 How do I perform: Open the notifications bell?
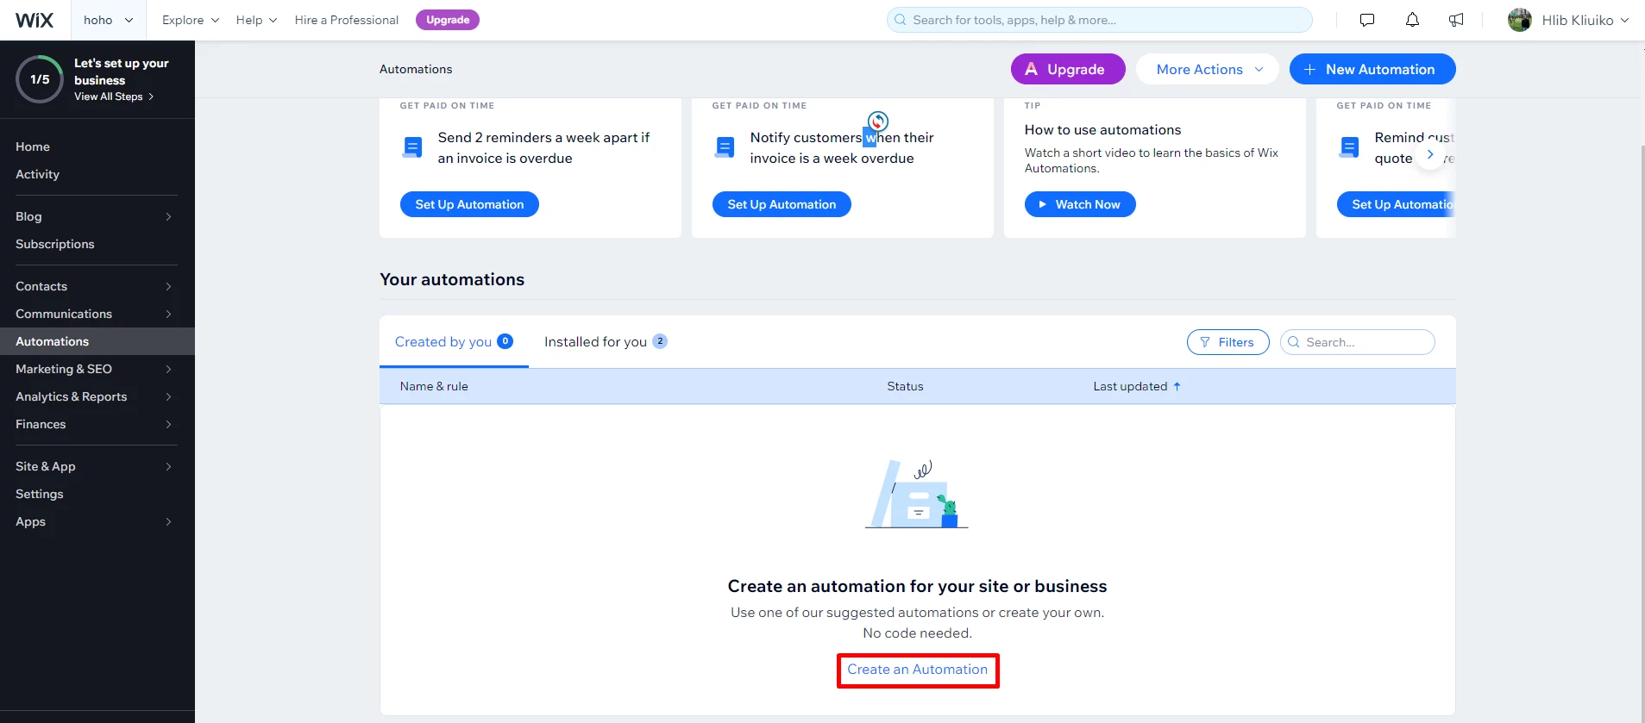[1412, 20]
